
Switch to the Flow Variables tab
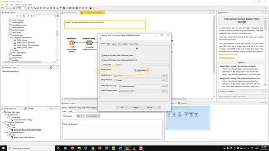click(x=123, y=44)
